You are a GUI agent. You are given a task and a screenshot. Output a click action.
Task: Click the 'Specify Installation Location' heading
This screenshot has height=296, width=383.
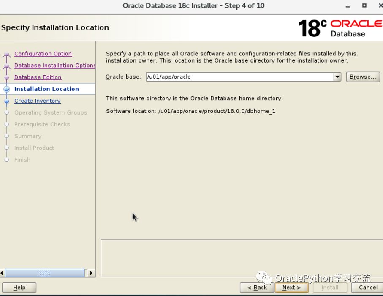tap(55, 27)
